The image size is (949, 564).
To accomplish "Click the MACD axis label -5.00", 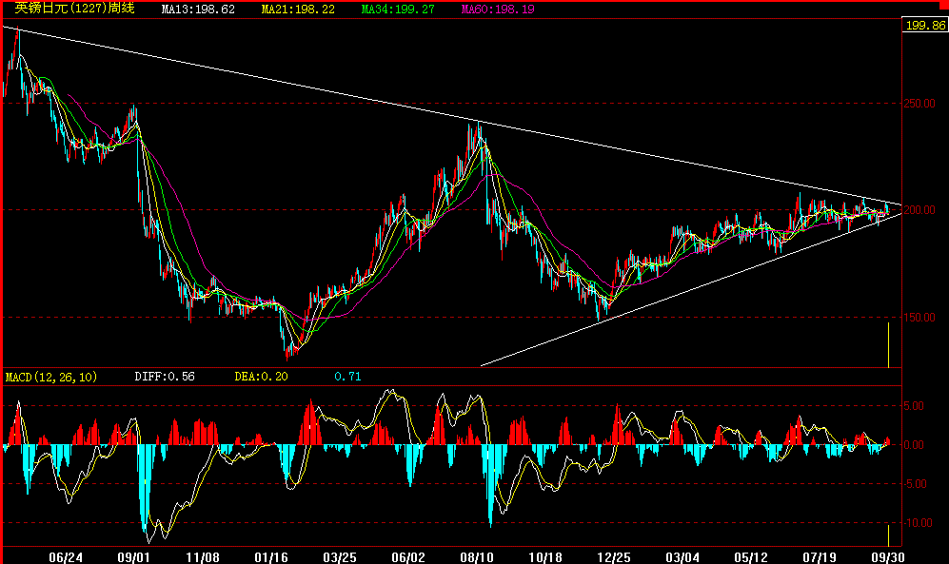I will pyautogui.click(x=913, y=484).
